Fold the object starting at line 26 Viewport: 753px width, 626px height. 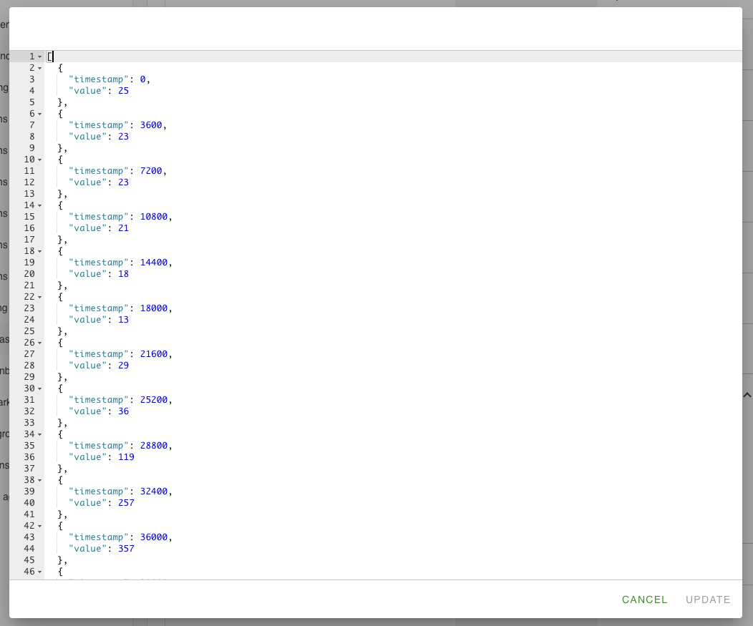[x=40, y=343]
